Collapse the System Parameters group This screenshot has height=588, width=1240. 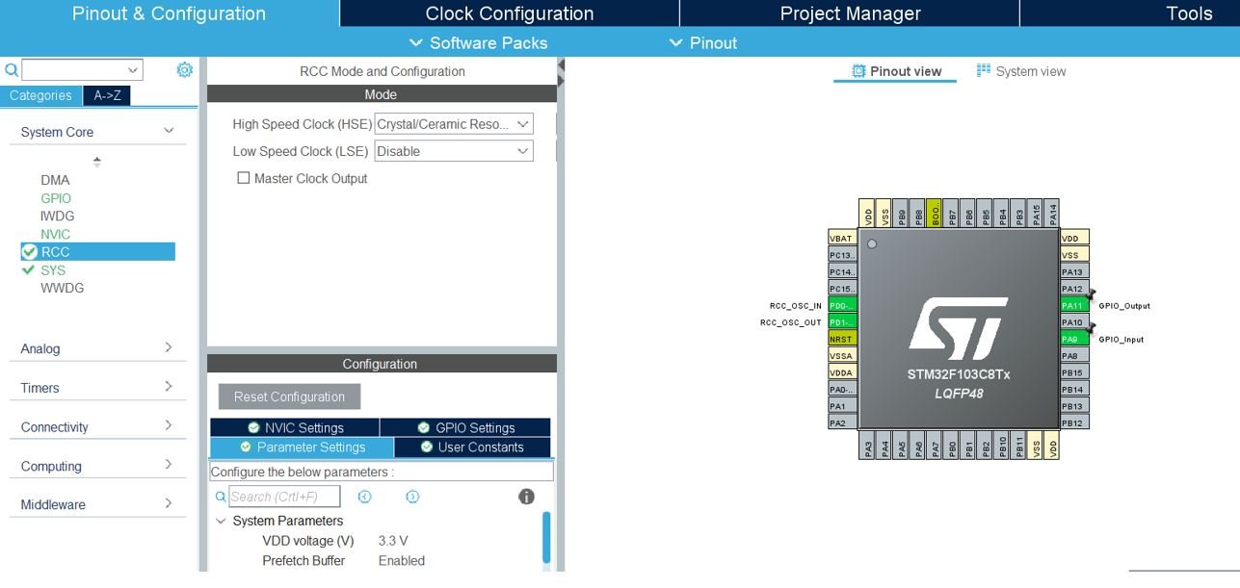(x=221, y=521)
